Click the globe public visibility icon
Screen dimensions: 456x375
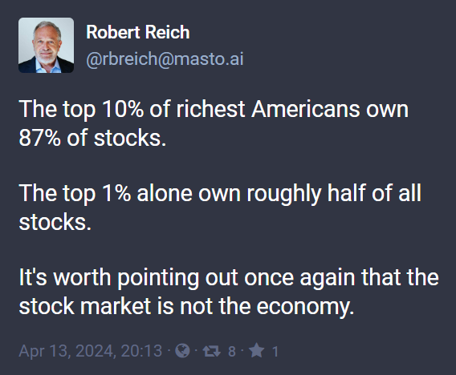182,351
